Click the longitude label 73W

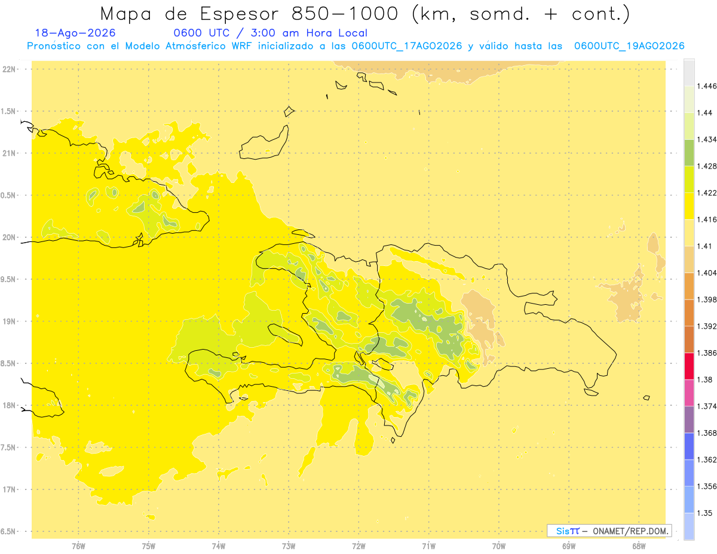pos(289,546)
